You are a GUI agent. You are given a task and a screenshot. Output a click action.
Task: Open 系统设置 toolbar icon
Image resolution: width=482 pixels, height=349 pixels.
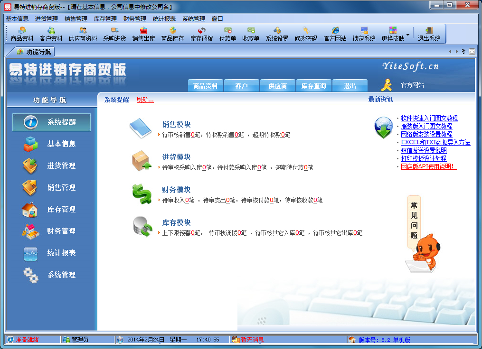(x=277, y=34)
